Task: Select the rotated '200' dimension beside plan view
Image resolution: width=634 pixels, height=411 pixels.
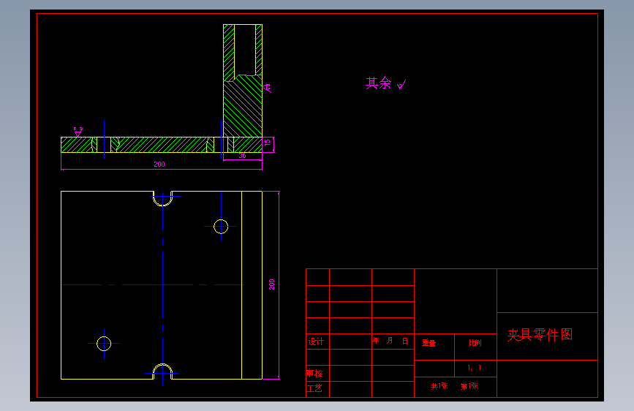Action: pyautogui.click(x=272, y=284)
